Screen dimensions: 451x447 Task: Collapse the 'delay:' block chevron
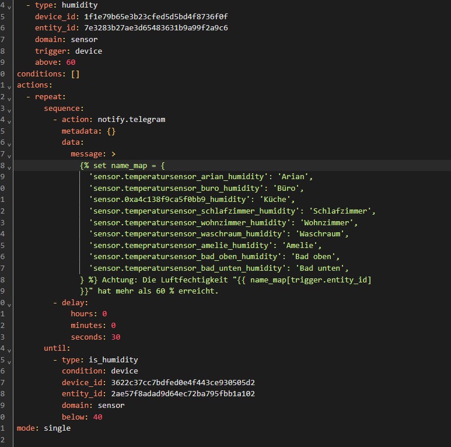pos(9,303)
